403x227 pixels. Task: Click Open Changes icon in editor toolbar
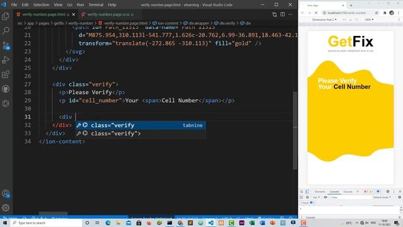pyautogui.click(x=275, y=15)
